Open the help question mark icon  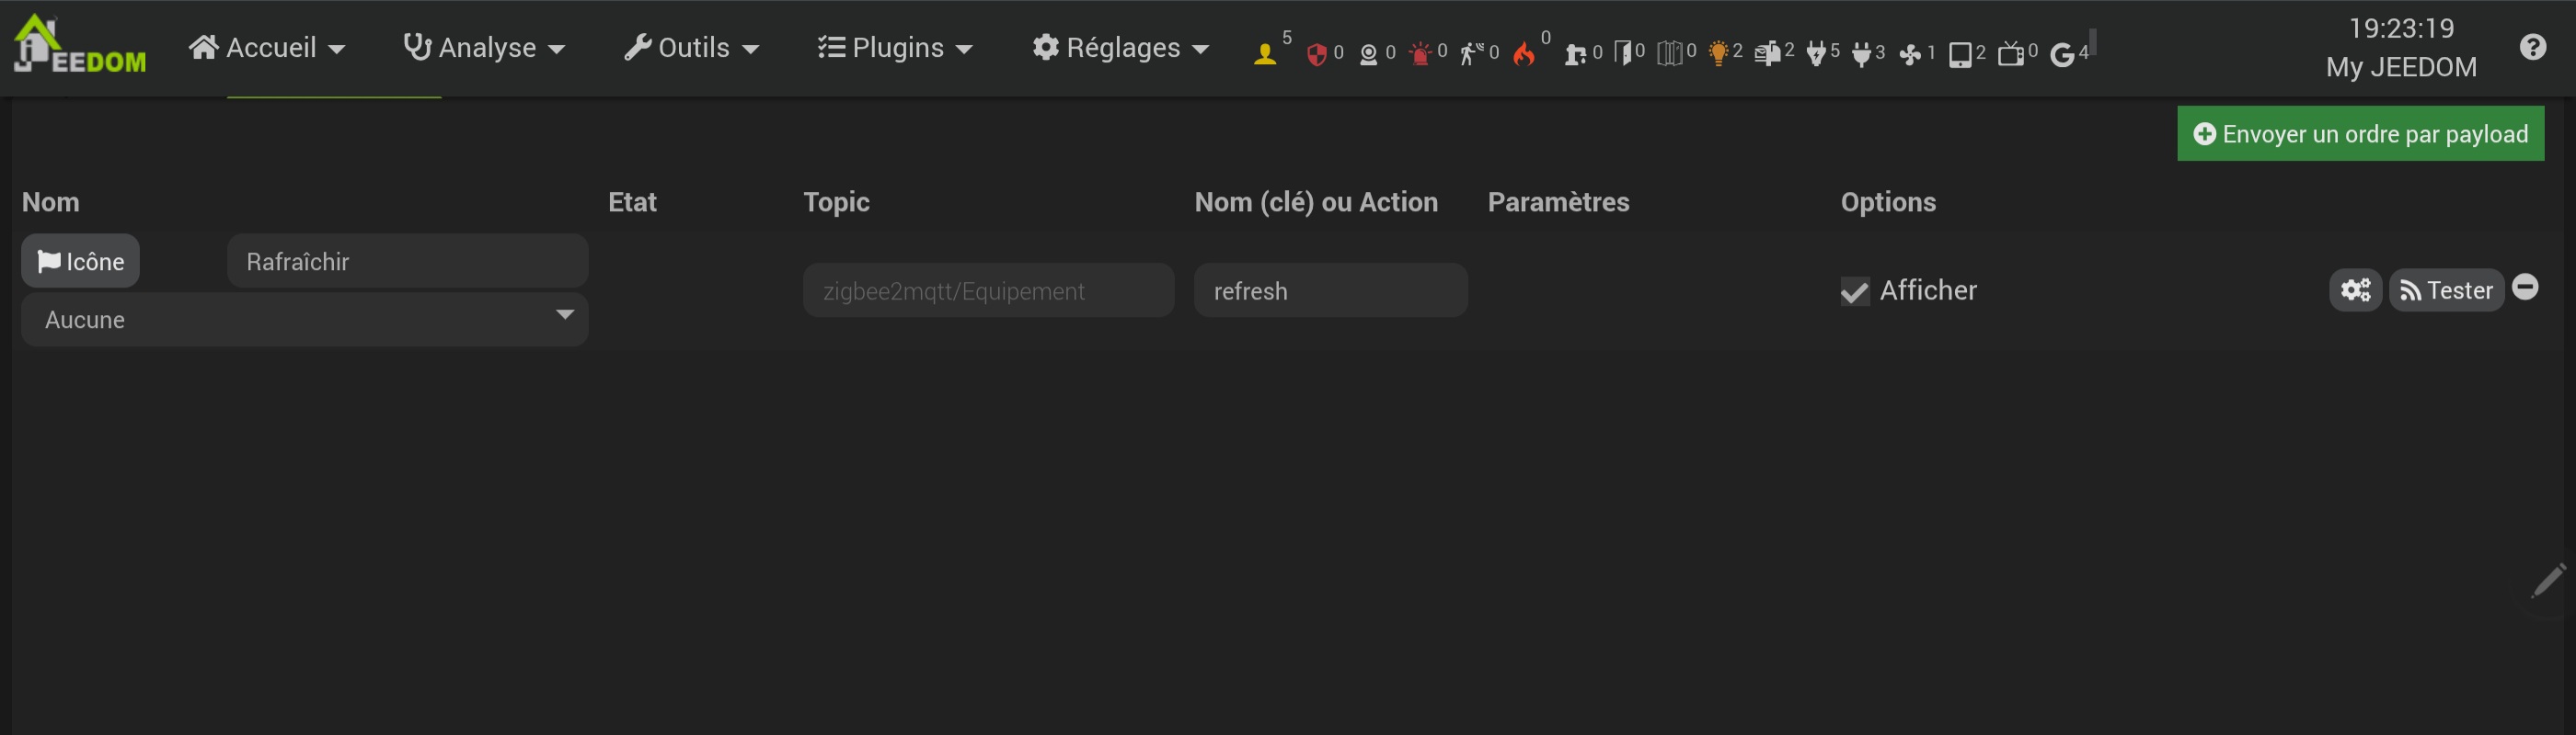coord(2533,47)
